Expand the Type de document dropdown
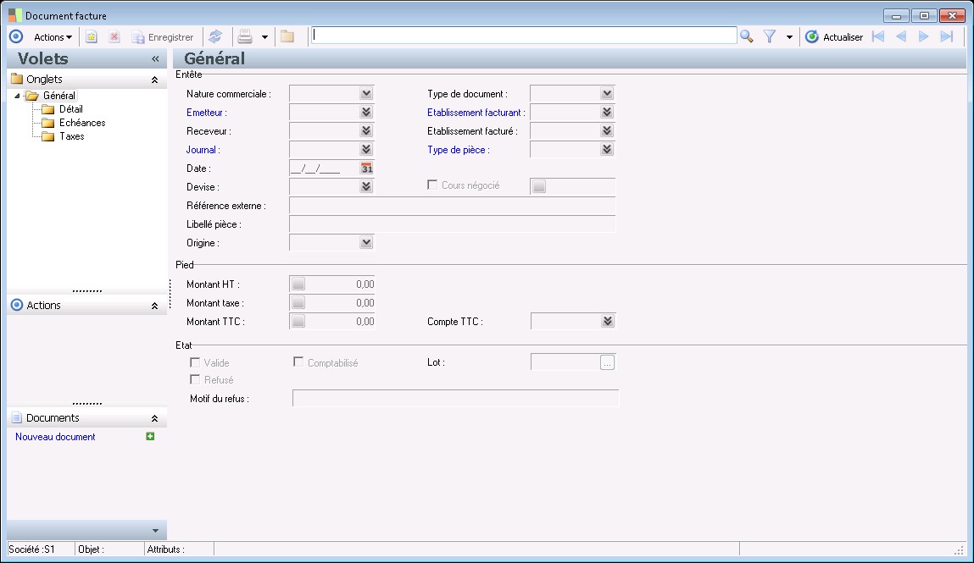Viewport: 974px width, 563px height. (606, 94)
